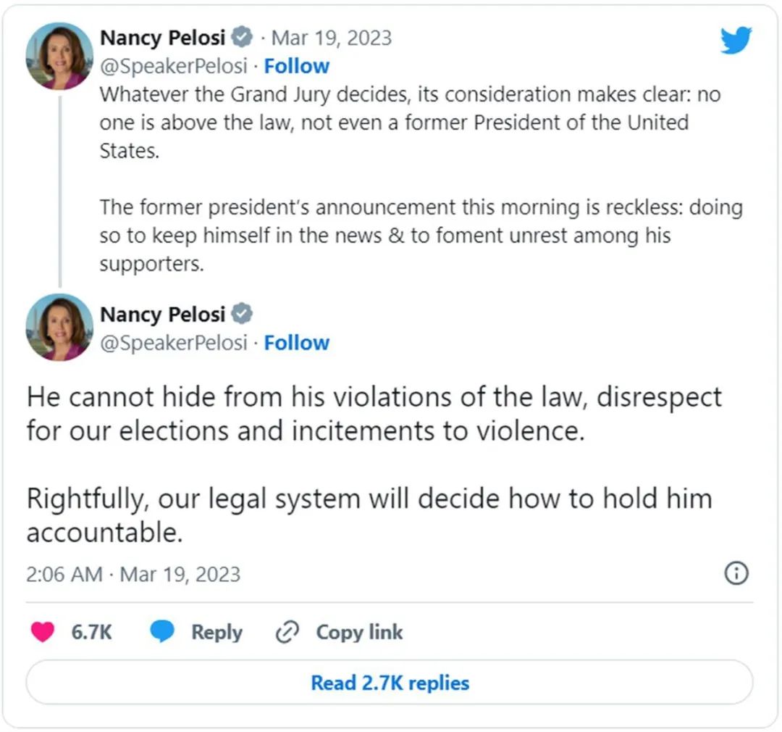Click the Reply label
782x732 pixels.
(216, 632)
